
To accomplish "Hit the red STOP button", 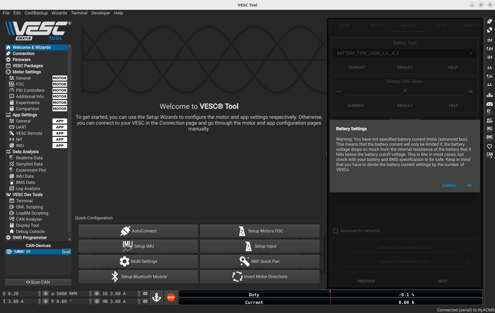I will click(171, 297).
